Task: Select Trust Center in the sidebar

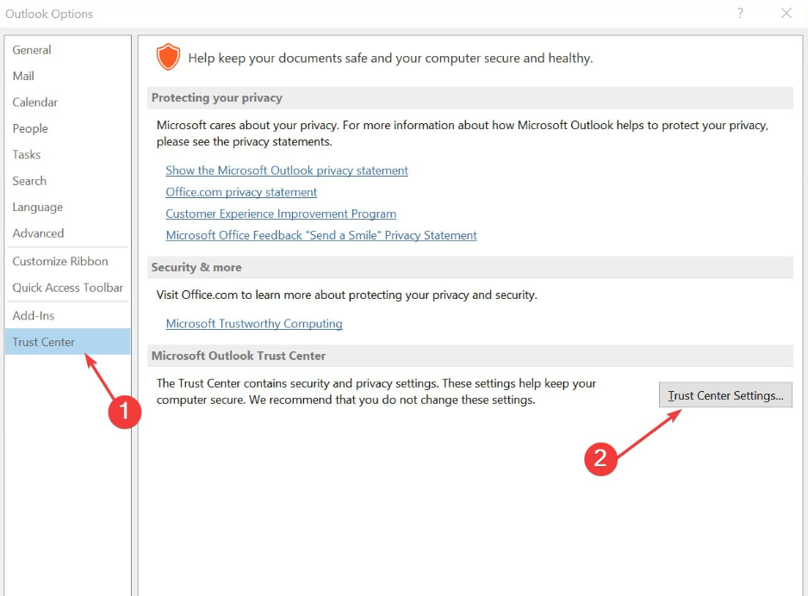Action: (x=67, y=342)
